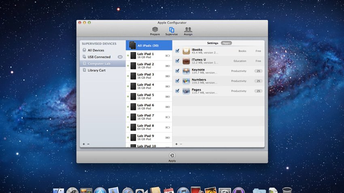This screenshot has width=344, height=193.
Task: Switch to the Supervise pane
Action: (171, 31)
